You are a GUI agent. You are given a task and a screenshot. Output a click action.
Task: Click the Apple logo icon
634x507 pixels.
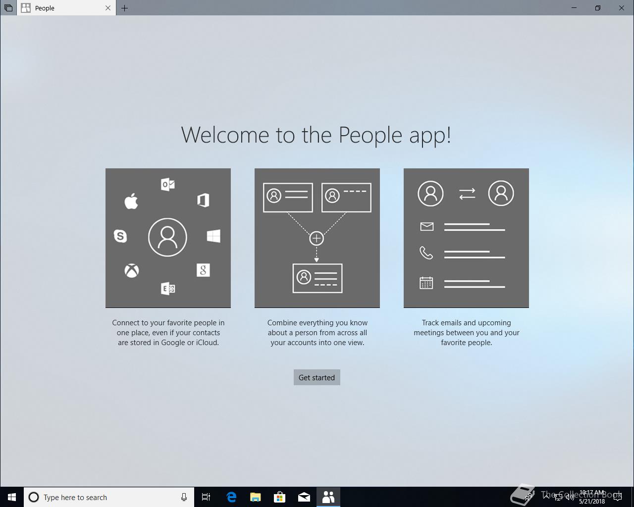click(x=131, y=201)
